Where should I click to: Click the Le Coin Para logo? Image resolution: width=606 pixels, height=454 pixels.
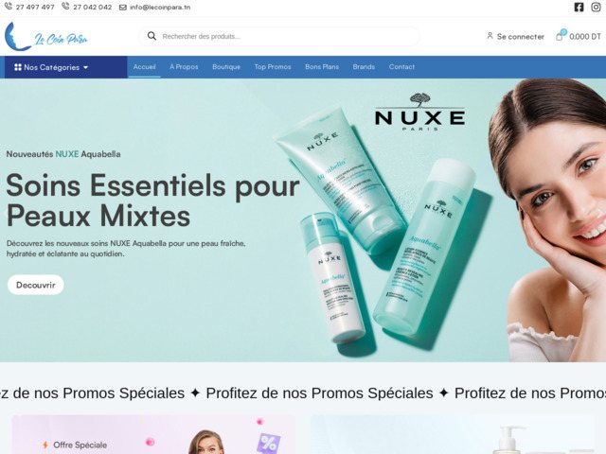45,36
